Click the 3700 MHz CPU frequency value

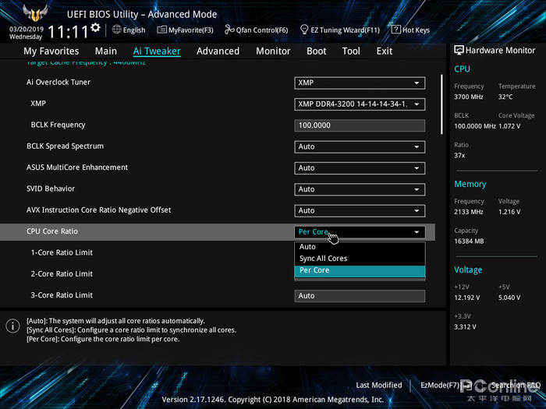[468, 97]
